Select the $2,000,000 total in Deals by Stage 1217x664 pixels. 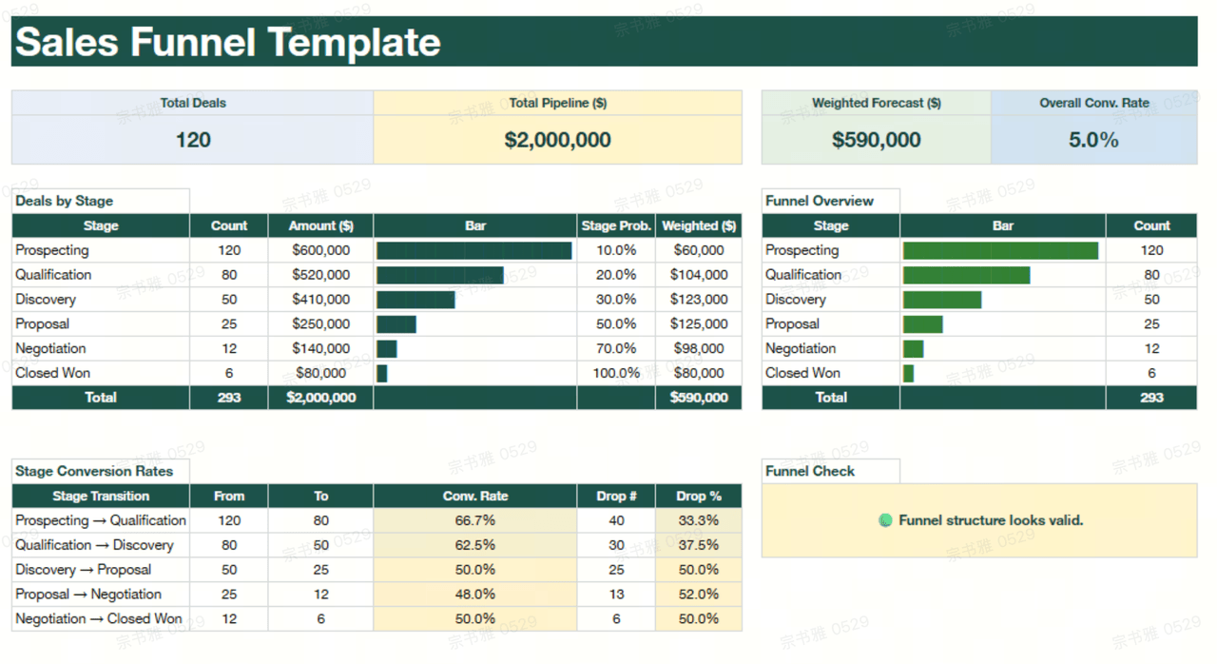tap(321, 398)
